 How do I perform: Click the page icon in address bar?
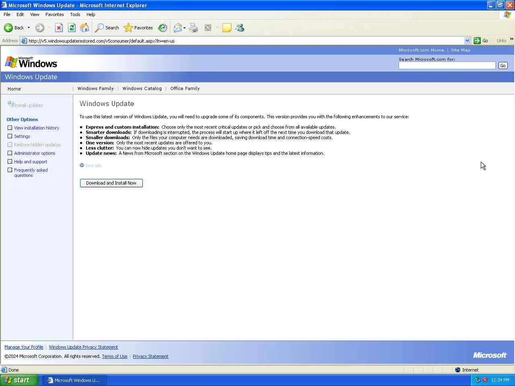tap(24, 41)
